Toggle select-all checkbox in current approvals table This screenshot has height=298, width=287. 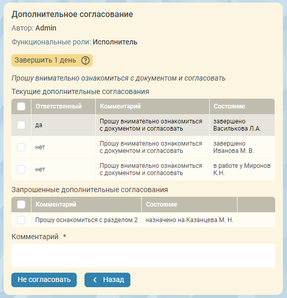click(x=21, y=106)
